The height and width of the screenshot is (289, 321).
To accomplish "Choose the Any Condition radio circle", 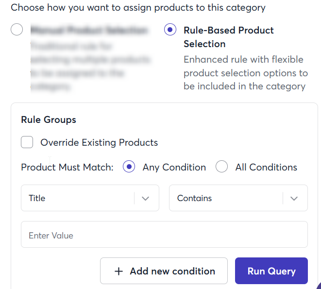I will pos(129,167).
